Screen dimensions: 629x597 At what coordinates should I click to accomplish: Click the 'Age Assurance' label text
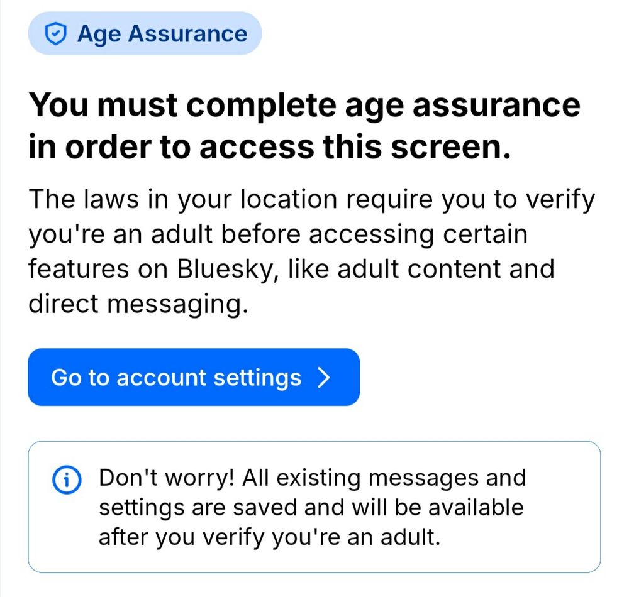click(x=162, y=34)
